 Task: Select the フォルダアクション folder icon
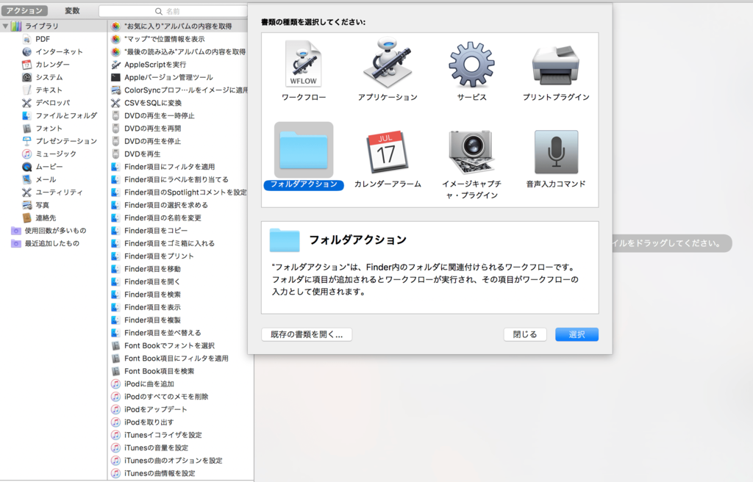pyautogui.click(x=304, y=151)
